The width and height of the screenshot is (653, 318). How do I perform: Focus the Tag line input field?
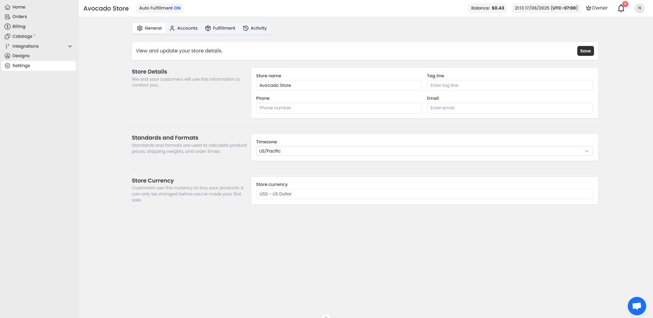tap(510, 85)
